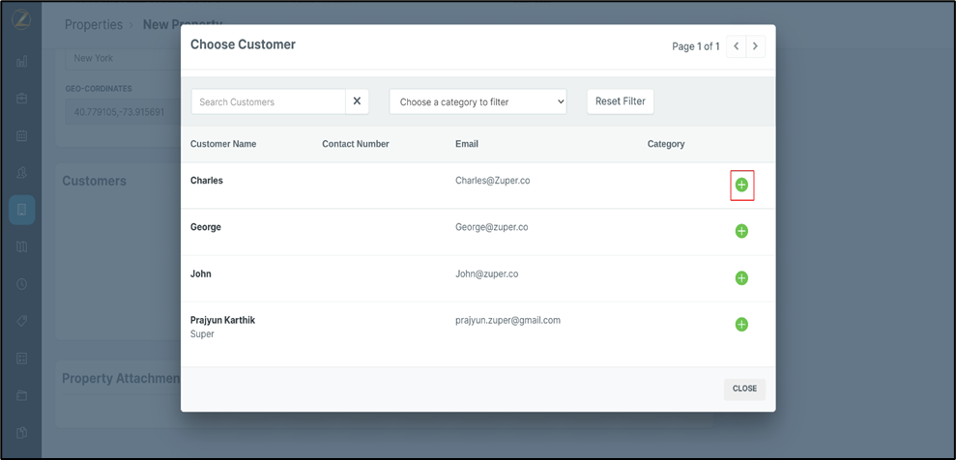Click the Properties breadcrumb link
Image resolution: width=956 pixels, height=460 pixels.
pos(93,24)
